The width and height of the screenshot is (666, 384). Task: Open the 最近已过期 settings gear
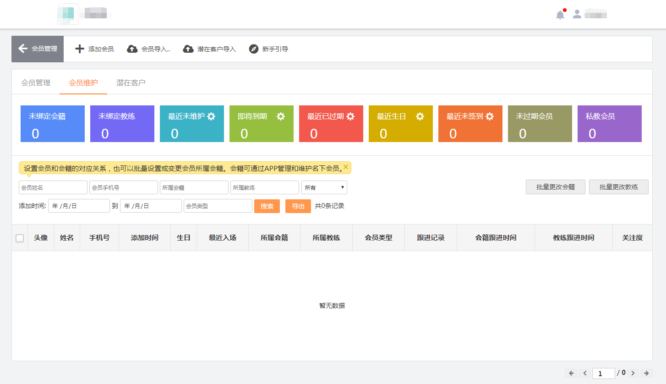click(351, 116)
